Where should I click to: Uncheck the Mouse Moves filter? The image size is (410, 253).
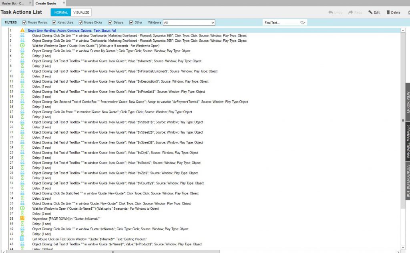[x=24, y=22]
